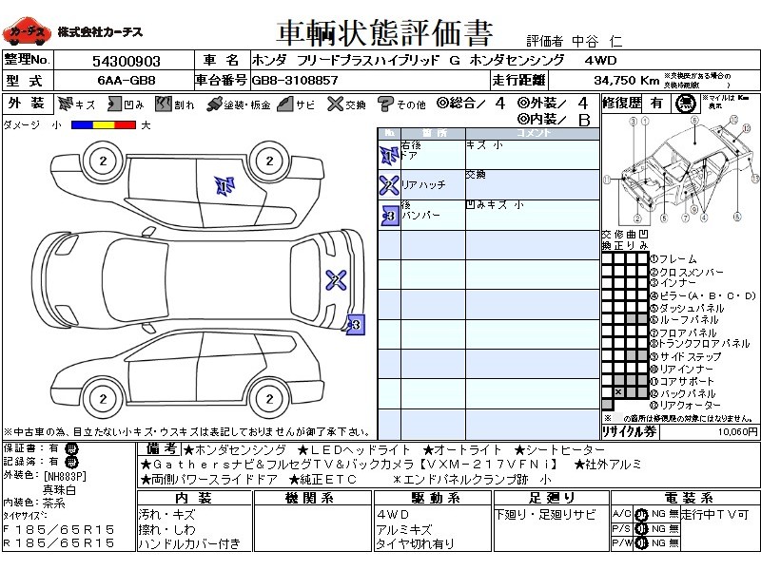
Task: Click the ⑪コアサポート repair item
Action: (x=682, y=381)
